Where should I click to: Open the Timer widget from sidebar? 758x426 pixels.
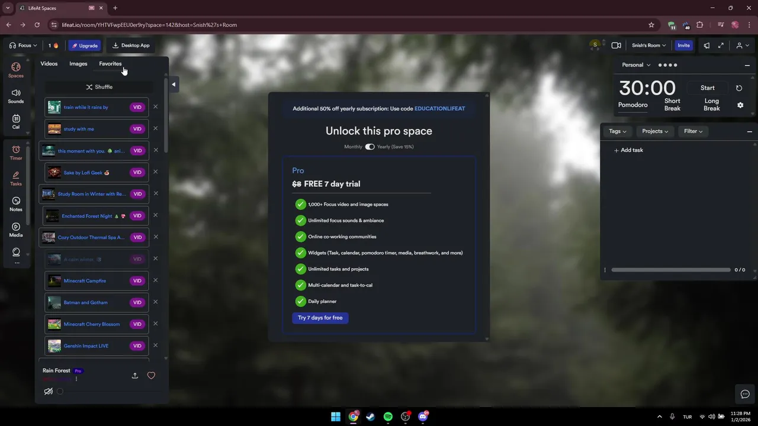click(16, 153)
